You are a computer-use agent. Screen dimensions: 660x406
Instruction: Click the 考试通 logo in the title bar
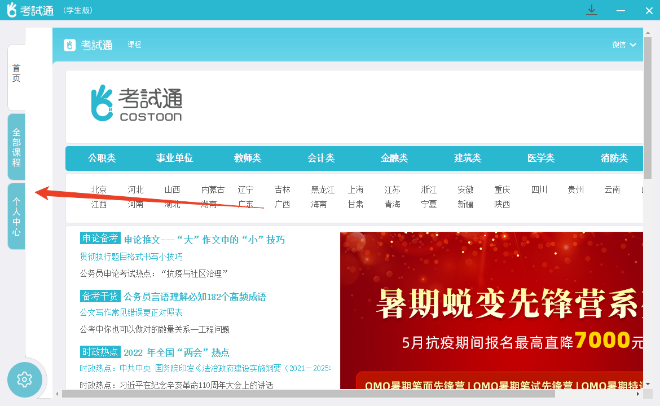[x=31, y=10]
